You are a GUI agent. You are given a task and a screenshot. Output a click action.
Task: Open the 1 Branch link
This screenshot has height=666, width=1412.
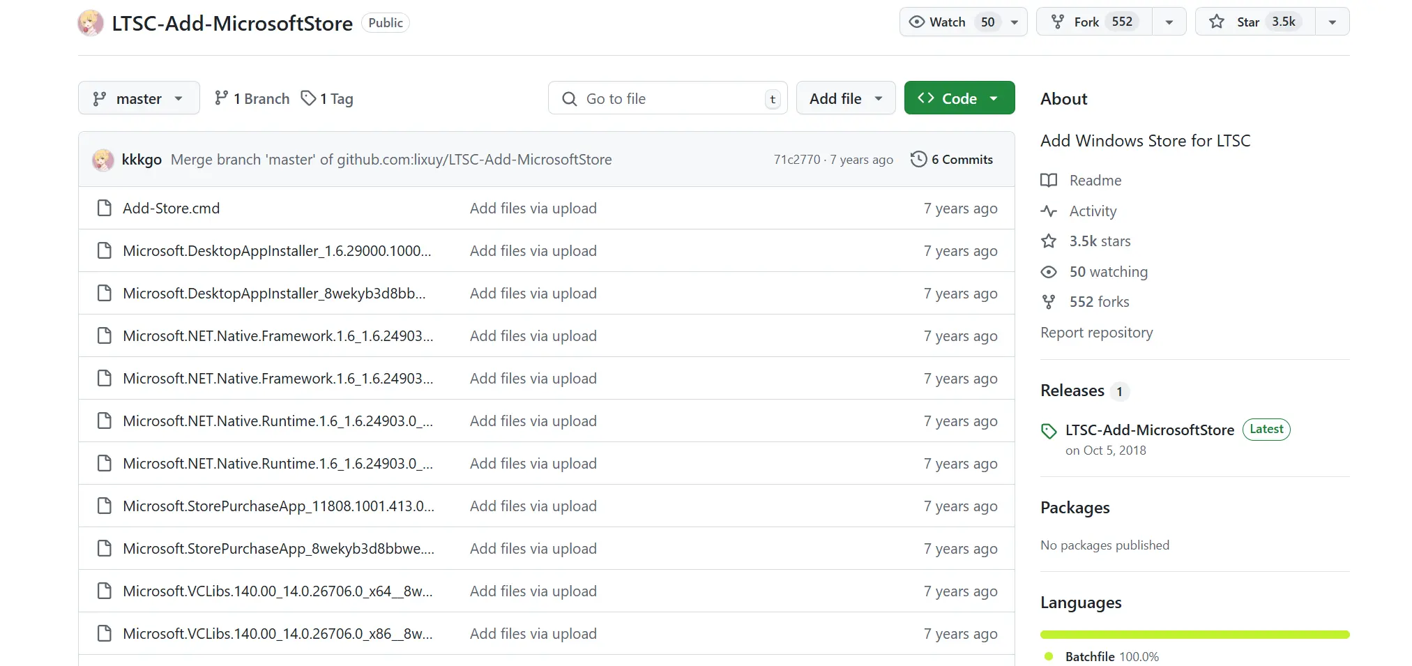tap(252, 98)
